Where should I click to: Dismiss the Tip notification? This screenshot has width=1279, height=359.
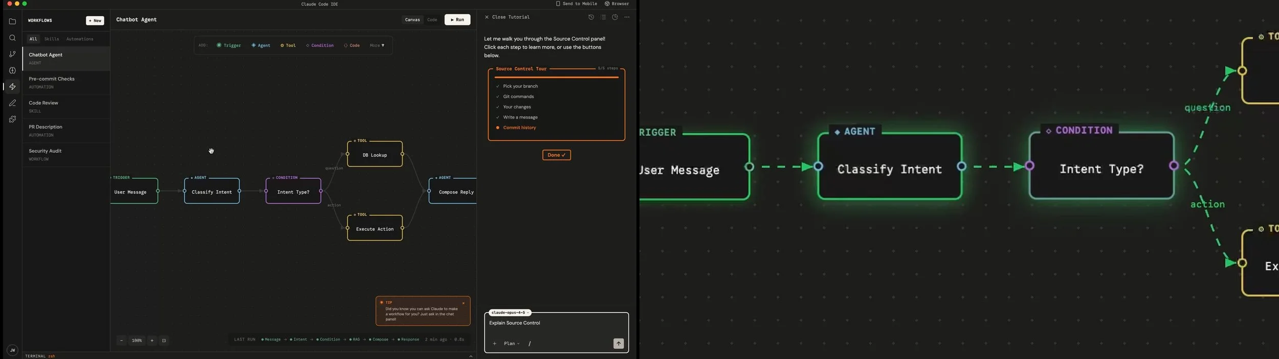(464, 303)
